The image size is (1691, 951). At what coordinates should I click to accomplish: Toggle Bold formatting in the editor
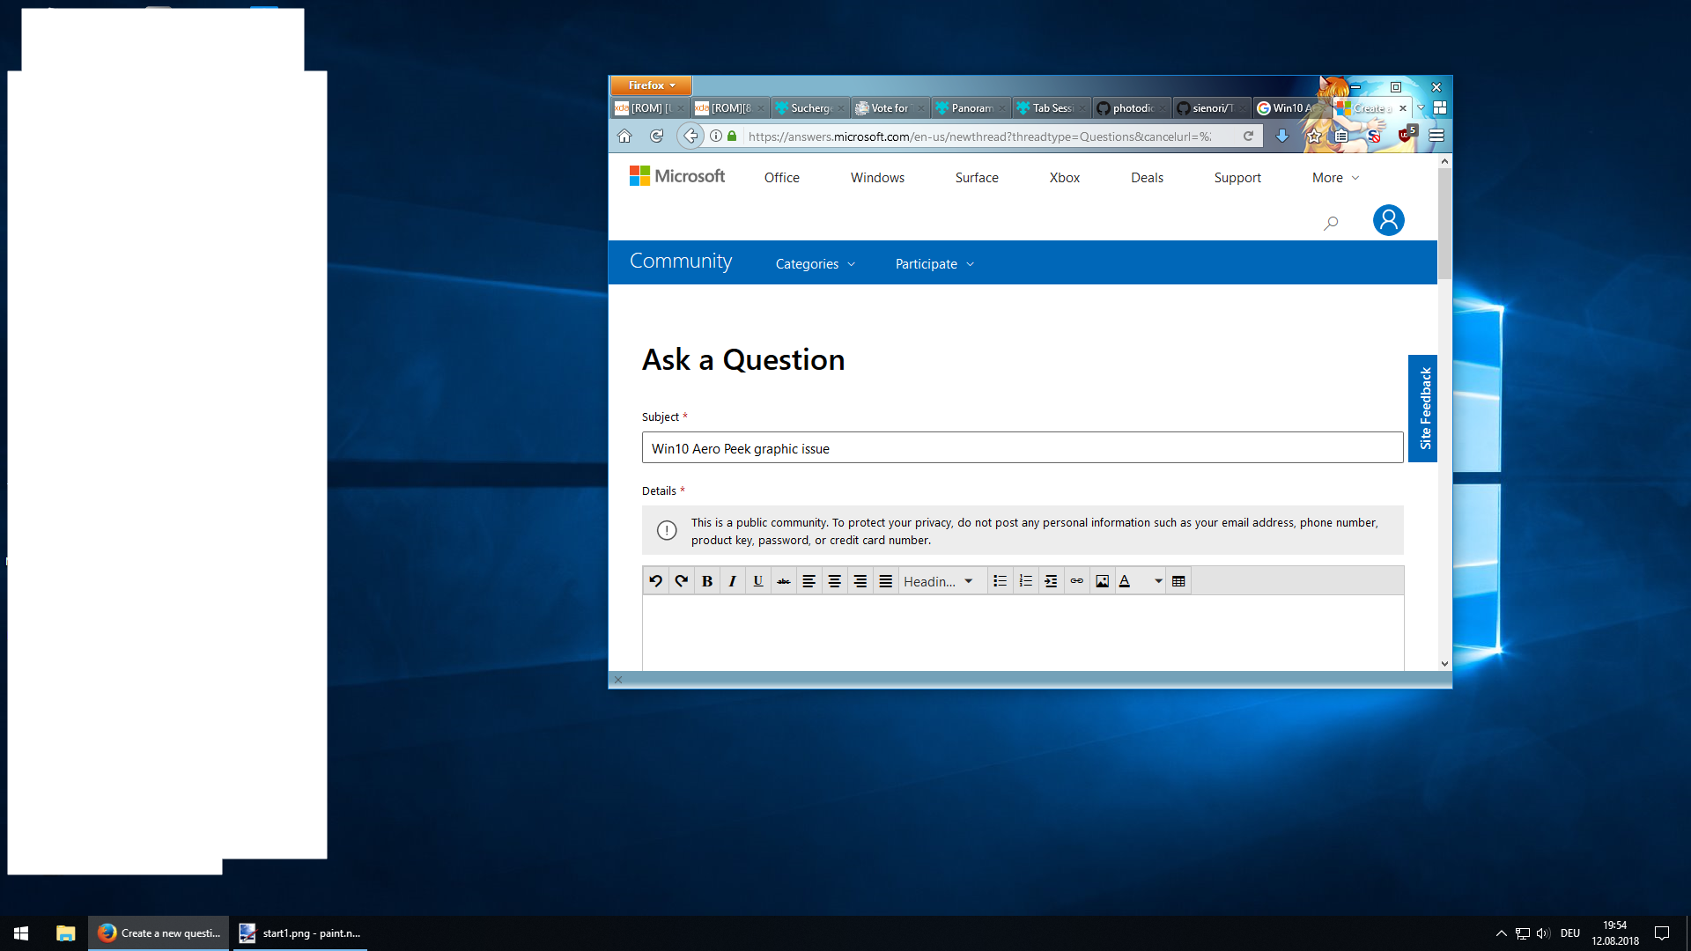tap(706, 581)
